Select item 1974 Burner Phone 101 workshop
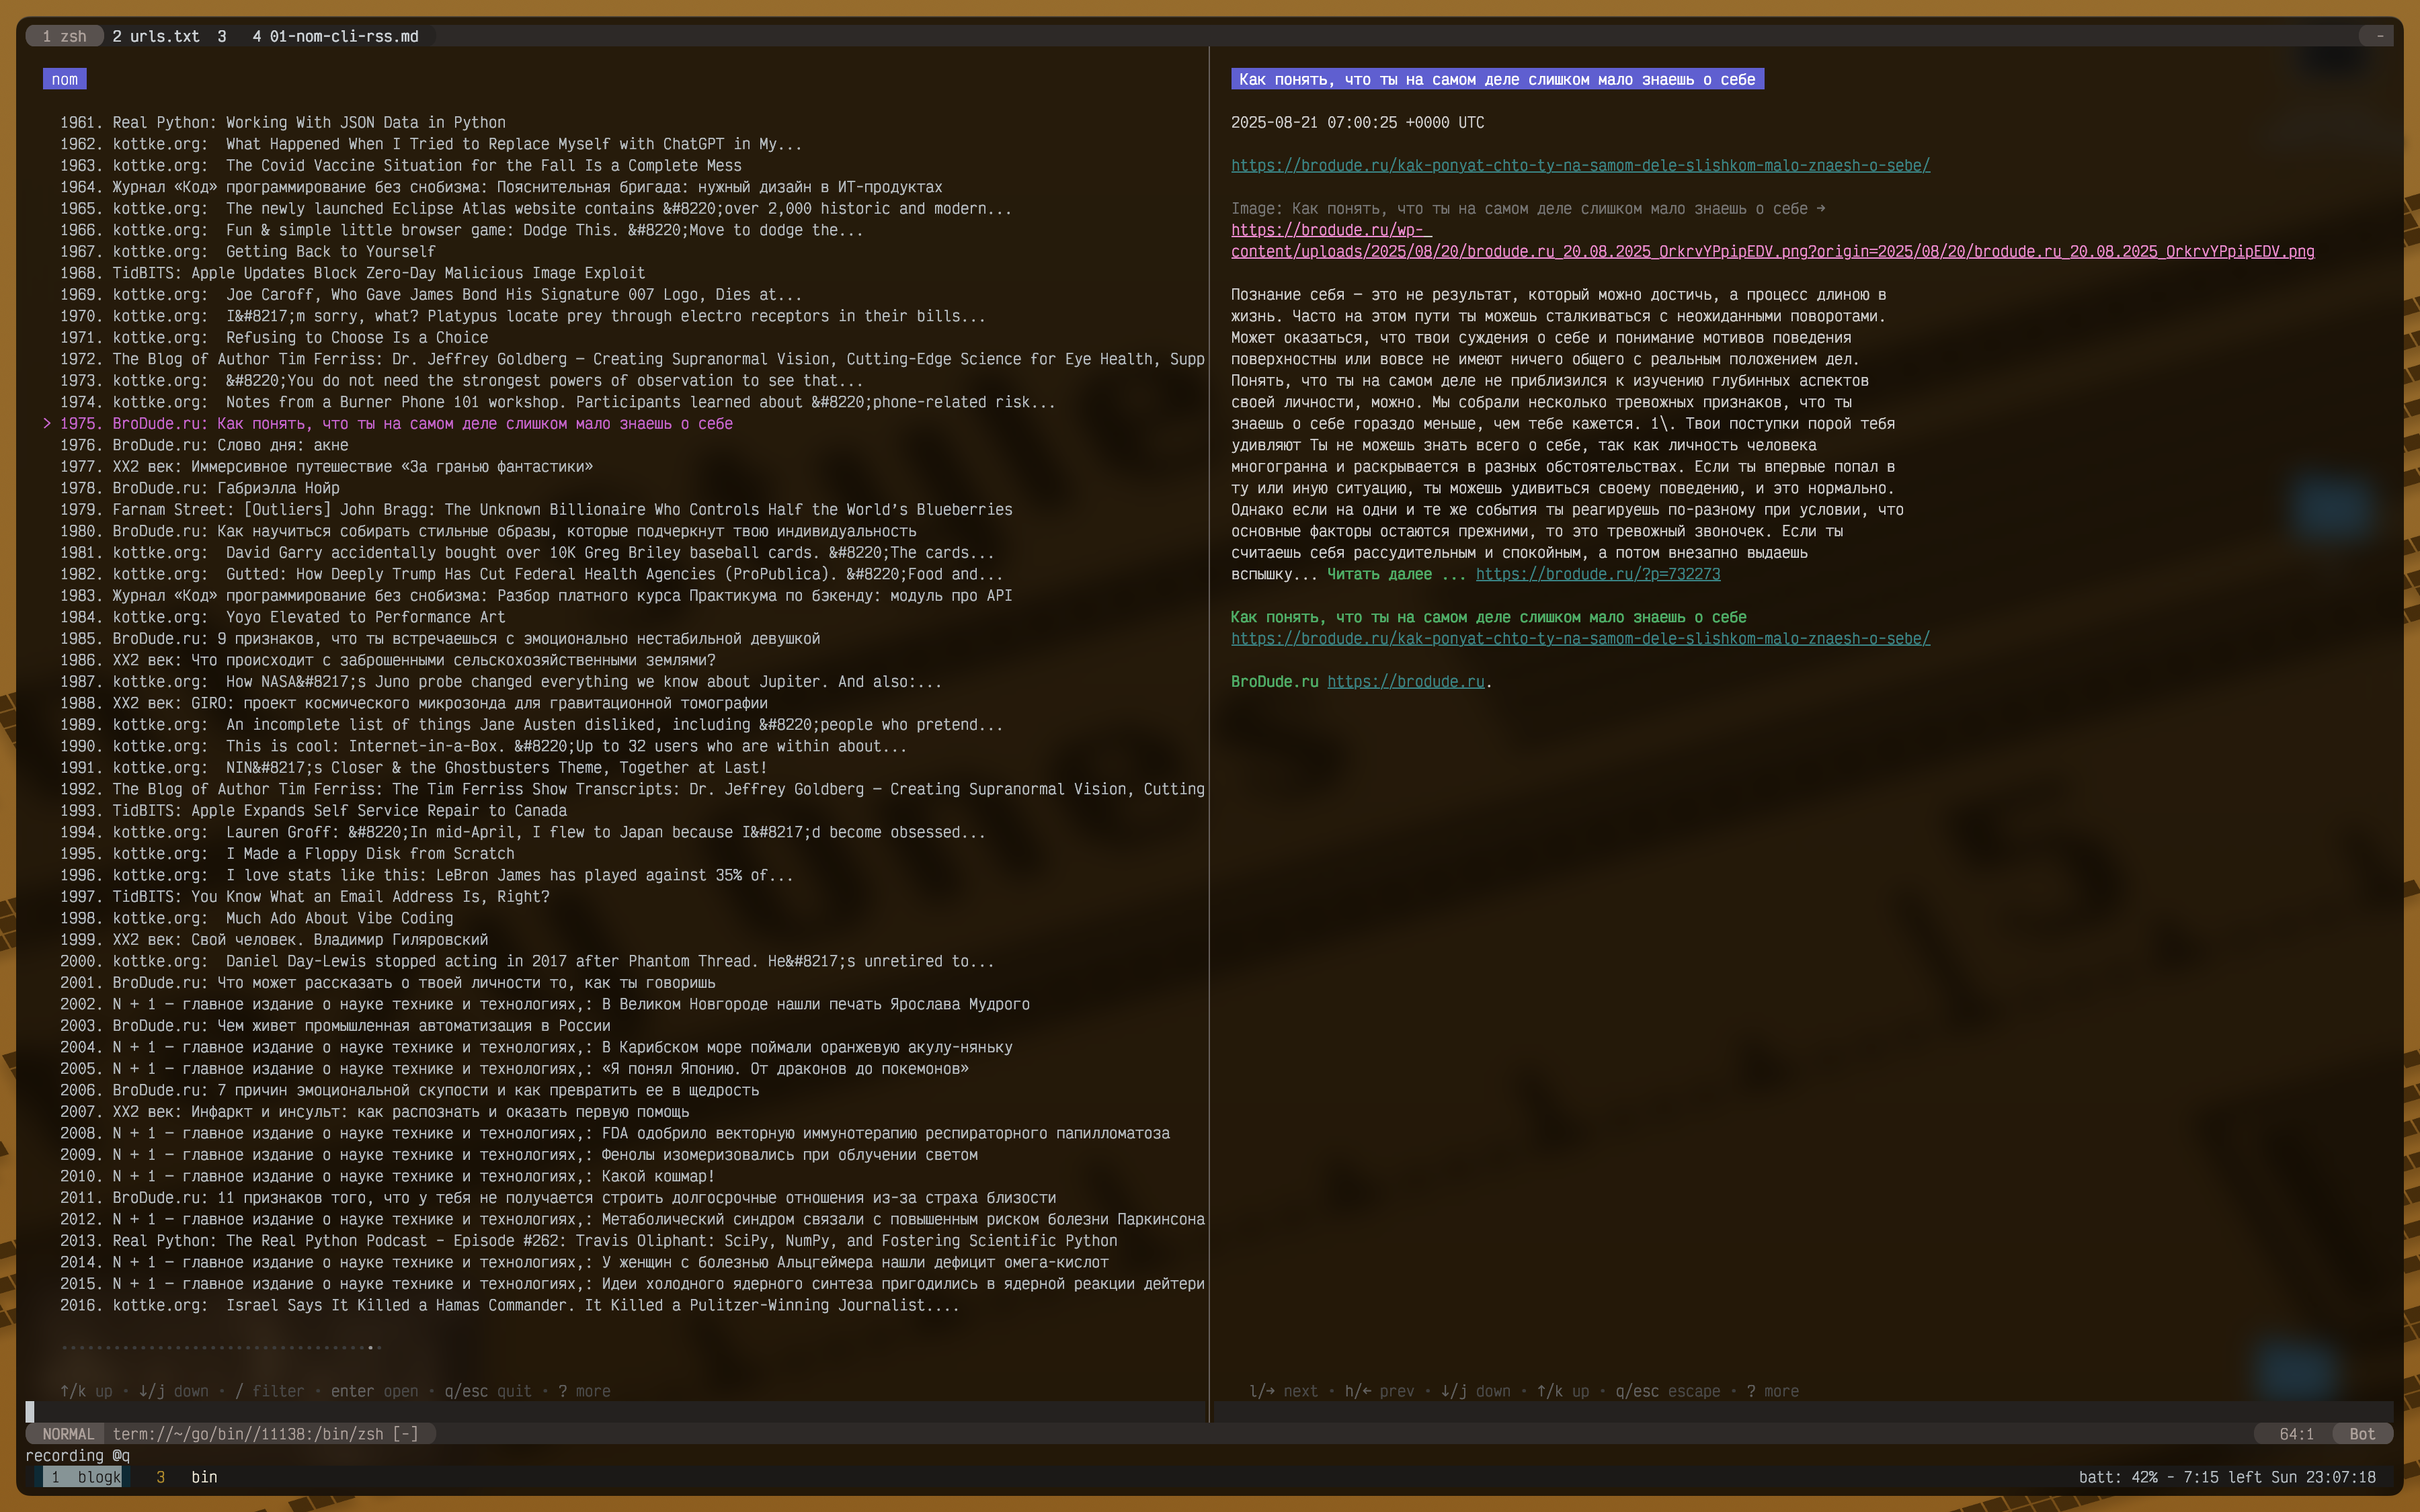This screenshot has width=2420, height=1512. (x=558, y=402)
